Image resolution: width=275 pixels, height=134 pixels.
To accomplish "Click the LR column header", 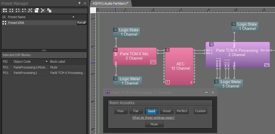I will [4, 17].
